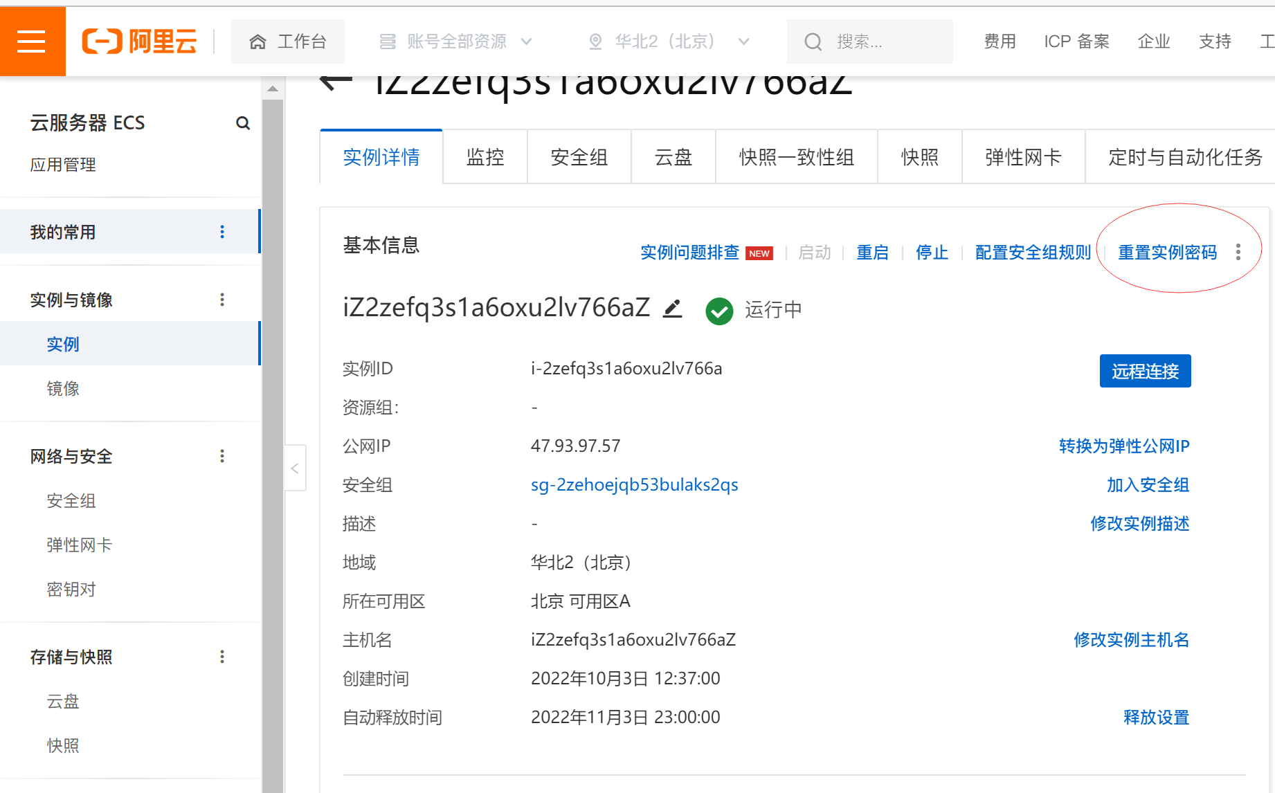Switch to the 安全组 tab
Viewport: 1275px width, 793px height.
click(x=579, y=157)
